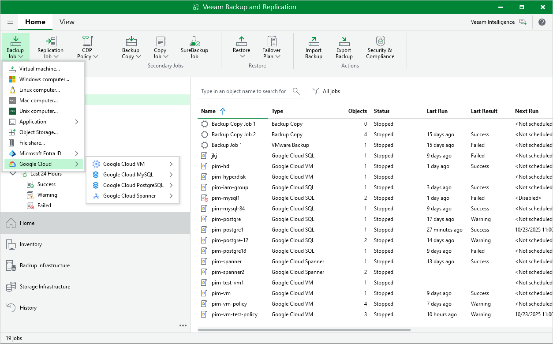Open the CDP Policy ribbon button

pyautogui.click(x=87, y=47)
